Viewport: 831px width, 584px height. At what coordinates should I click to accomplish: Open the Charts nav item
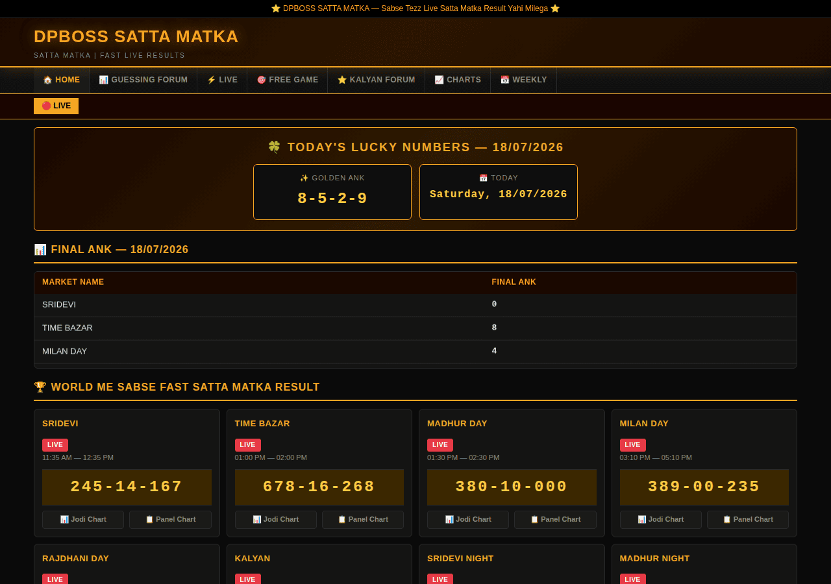(458, 80)
